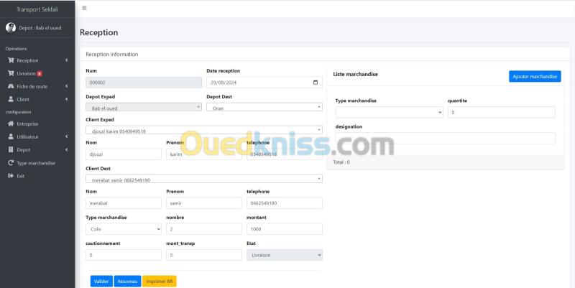Click the cart icon beside Livraison in the sidebar

(11, 73)
